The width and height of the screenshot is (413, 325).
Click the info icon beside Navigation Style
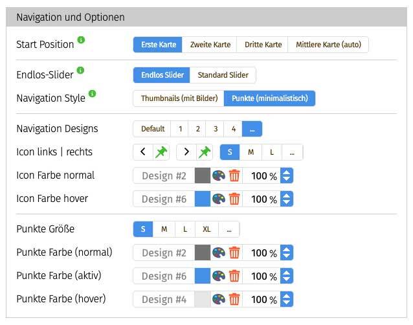pos(93,95)
